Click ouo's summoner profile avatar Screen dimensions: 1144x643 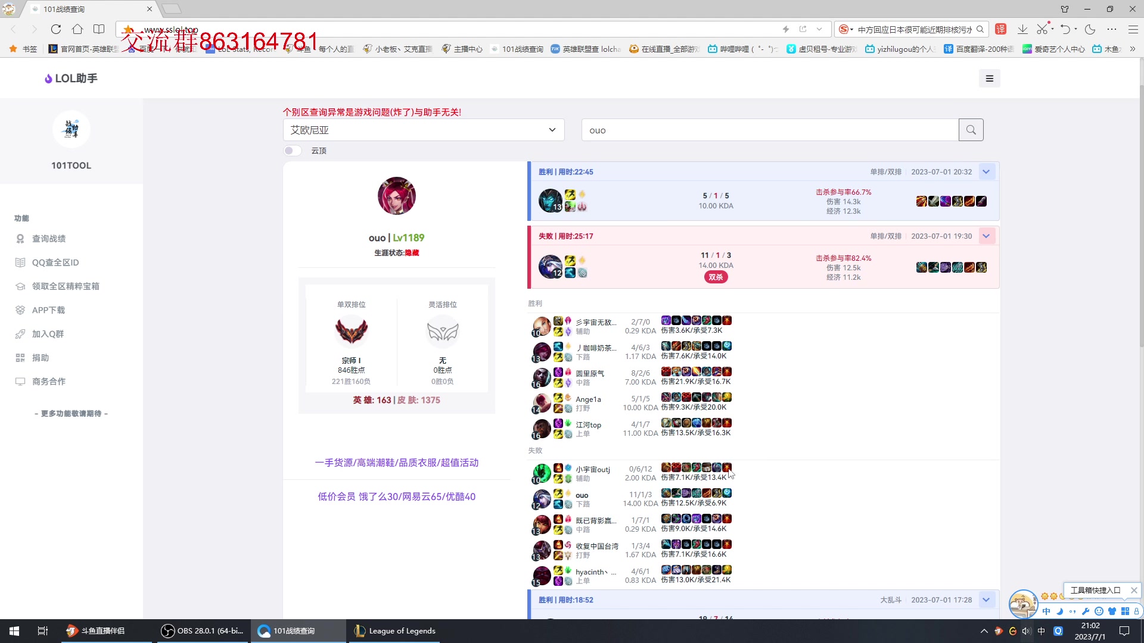[396, 196]
